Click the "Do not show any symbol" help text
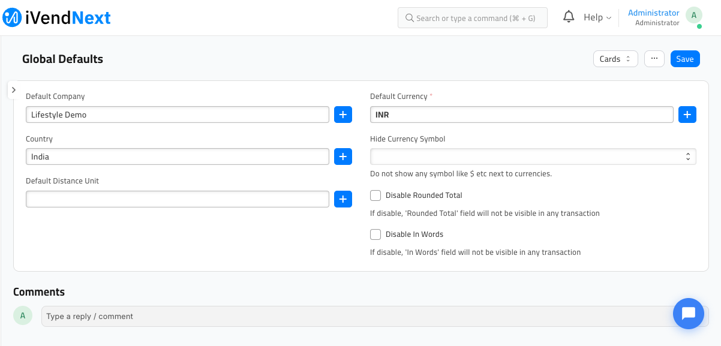 click(x=461, y=174)
